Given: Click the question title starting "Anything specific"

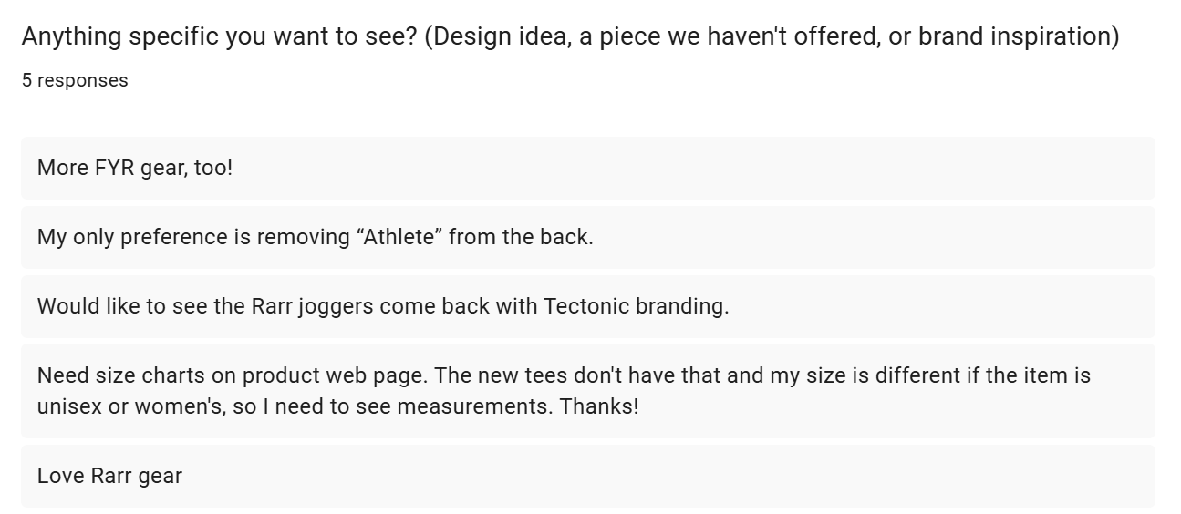Looking at the screenshot, I should pyautogui.click(x=571, y=37).
